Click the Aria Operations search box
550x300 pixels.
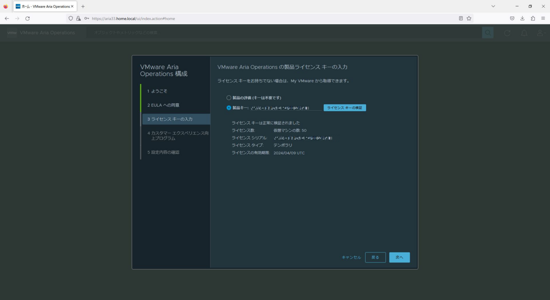click(284, 33)
